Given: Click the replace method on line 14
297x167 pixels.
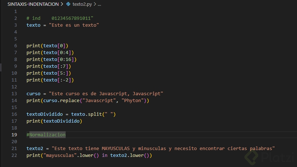Looking at the screenshot, I should point(70,101).
